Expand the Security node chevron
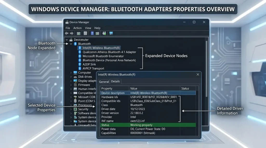 click(71, 109)
